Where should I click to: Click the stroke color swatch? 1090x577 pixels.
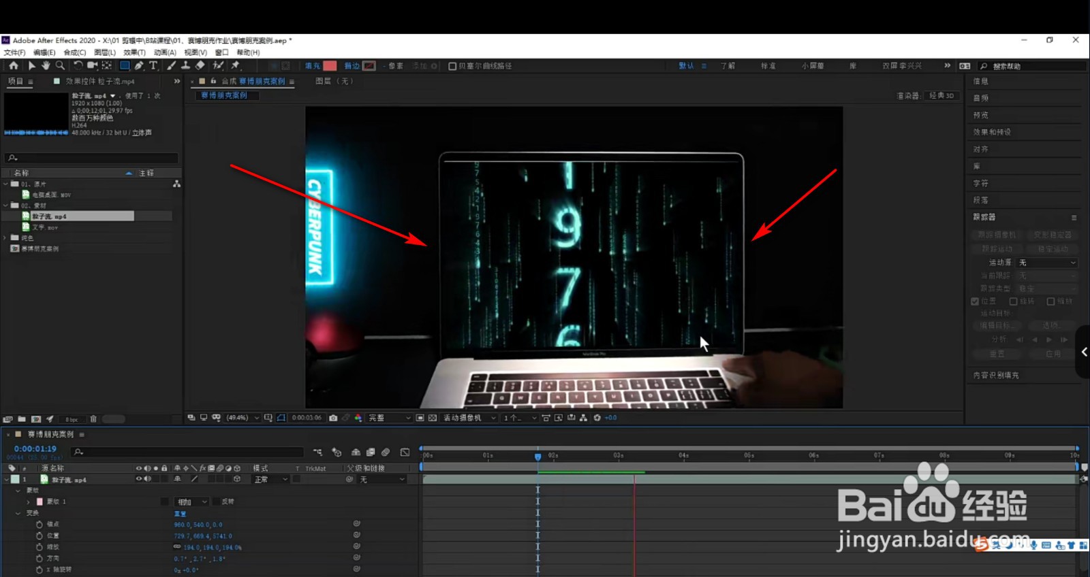coord(369,66)
